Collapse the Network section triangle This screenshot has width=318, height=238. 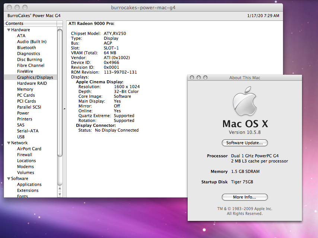[9, 143]
